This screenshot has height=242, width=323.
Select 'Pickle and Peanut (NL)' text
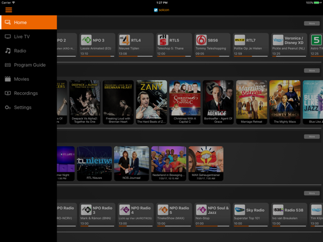288,49
